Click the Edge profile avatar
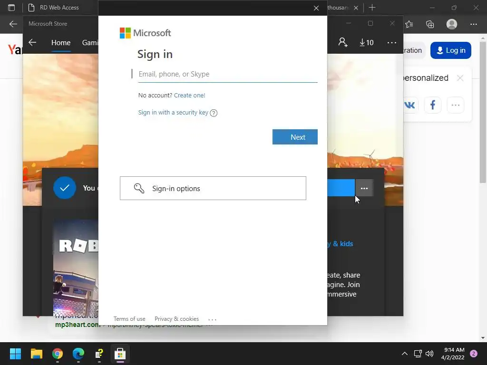This screenshot has width=487, height=365. 452,24
